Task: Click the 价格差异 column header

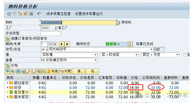Action: click(x=87, y=78)
